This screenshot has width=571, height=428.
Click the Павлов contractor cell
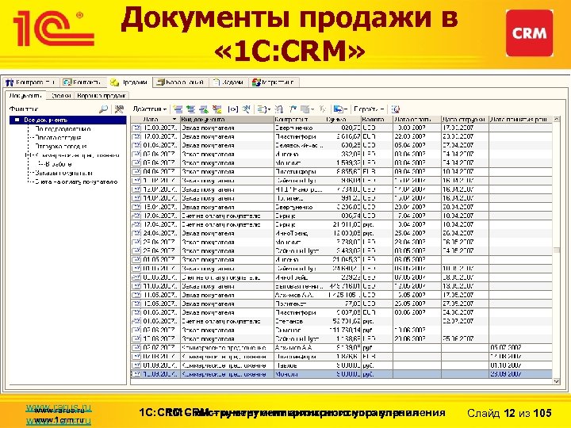coord(299,365)
